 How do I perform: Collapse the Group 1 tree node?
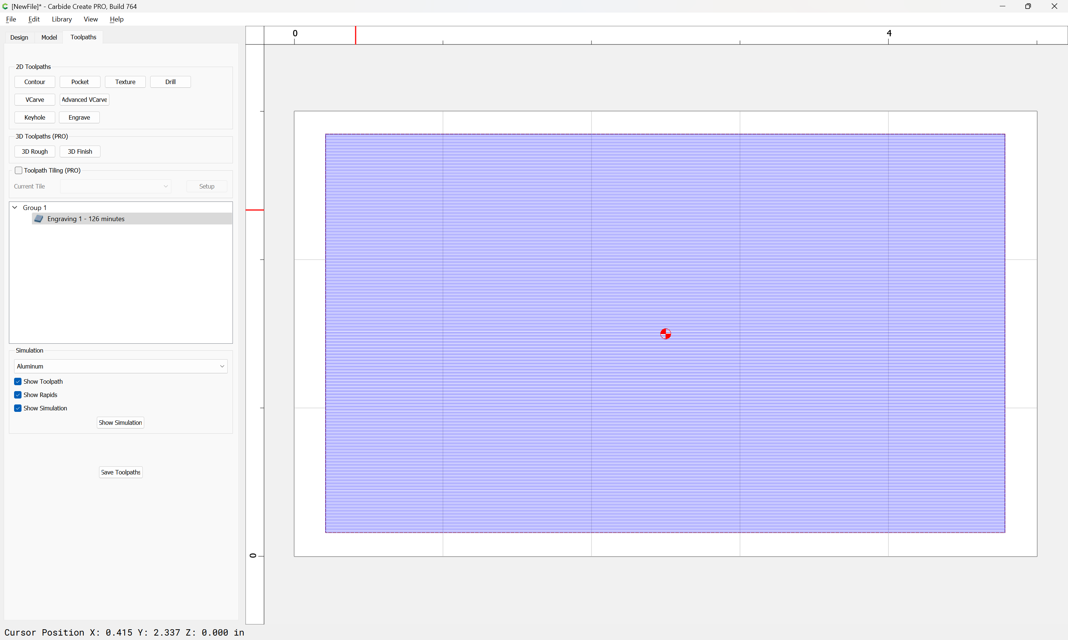[15, 207]
